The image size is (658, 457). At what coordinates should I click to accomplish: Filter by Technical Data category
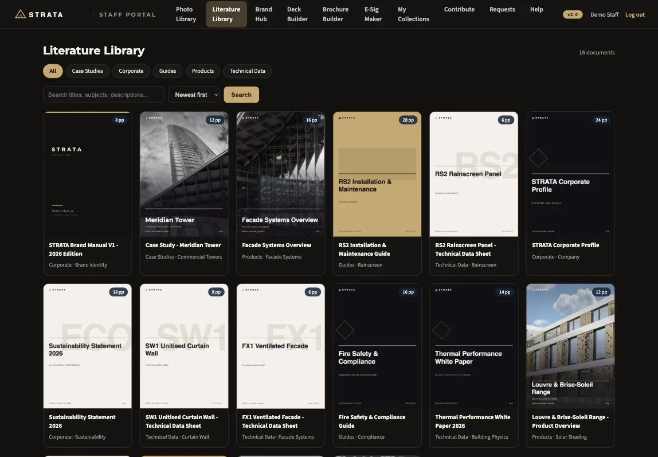point(247,71)
